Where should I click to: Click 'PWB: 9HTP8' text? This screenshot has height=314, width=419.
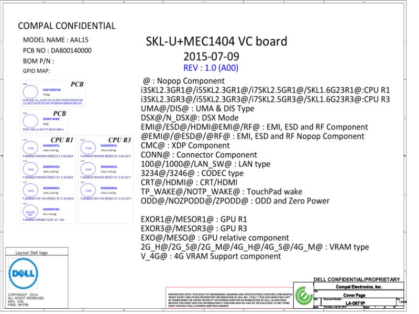coord(18,305)
